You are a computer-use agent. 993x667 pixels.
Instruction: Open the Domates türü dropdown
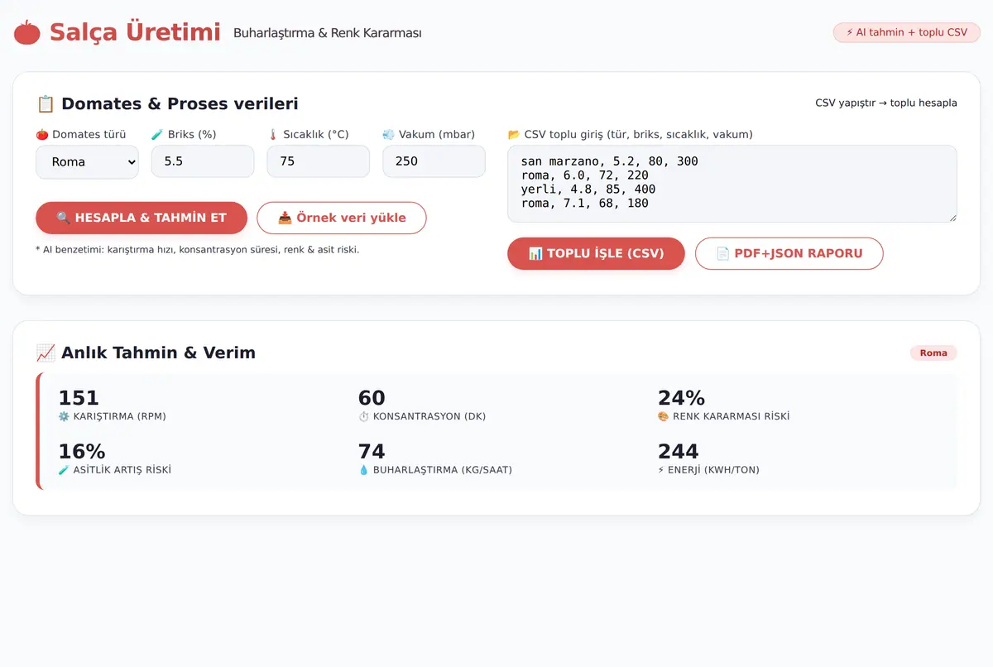tap(87, 161)
